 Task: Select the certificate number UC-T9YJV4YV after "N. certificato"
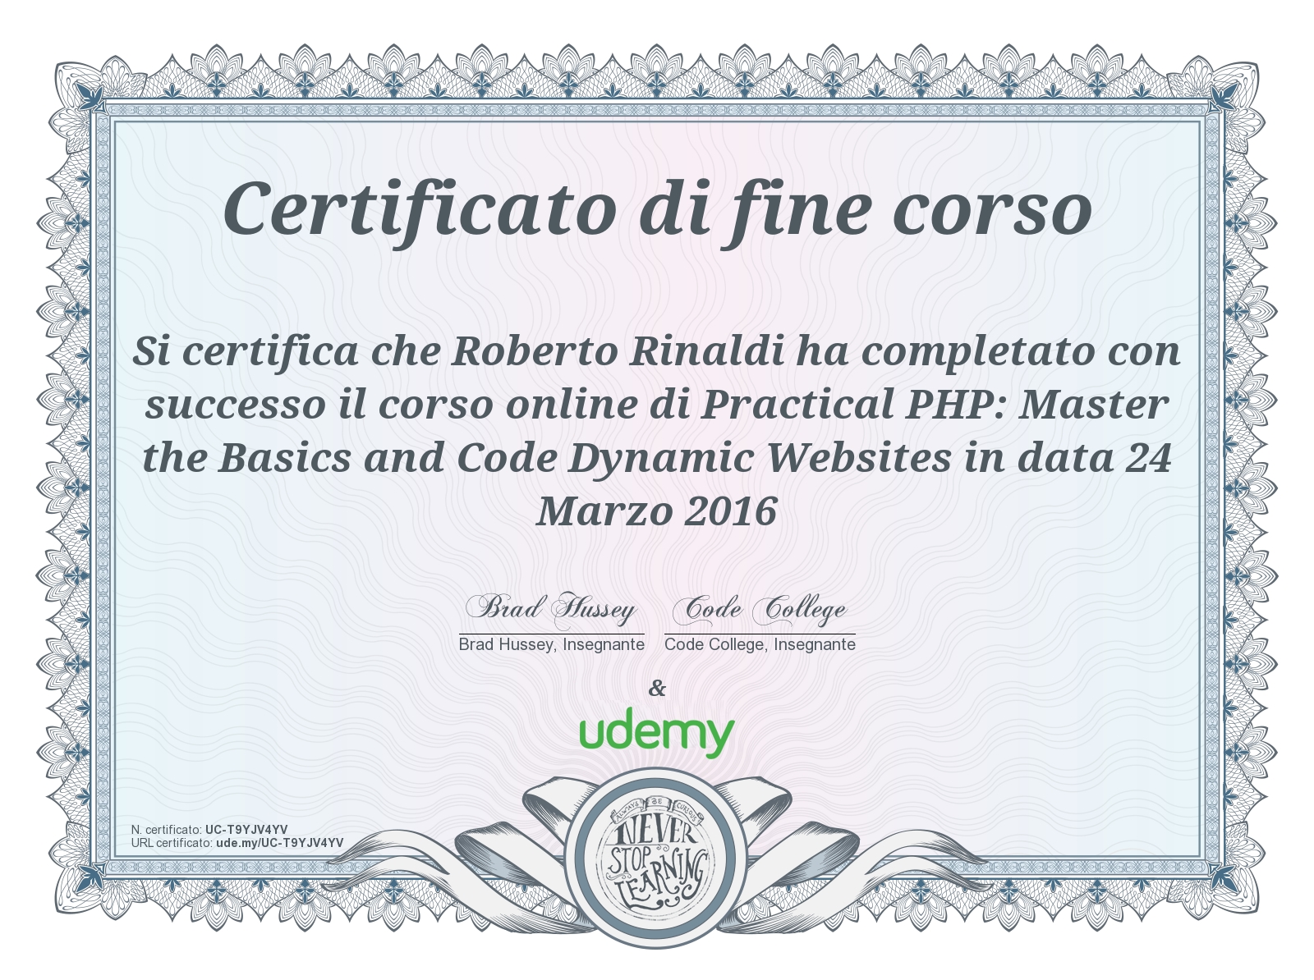[246, 830]
